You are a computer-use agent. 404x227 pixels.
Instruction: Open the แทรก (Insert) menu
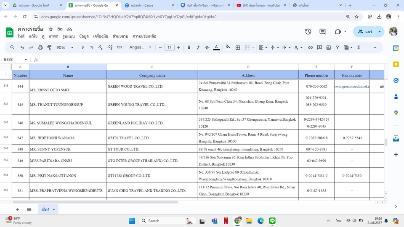point(53,37)
